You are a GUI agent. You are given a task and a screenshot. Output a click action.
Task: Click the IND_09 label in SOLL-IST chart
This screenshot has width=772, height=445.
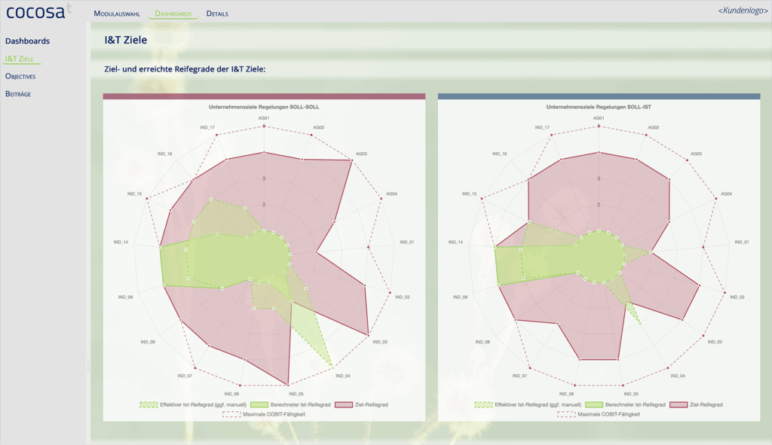tap(460, 297)
